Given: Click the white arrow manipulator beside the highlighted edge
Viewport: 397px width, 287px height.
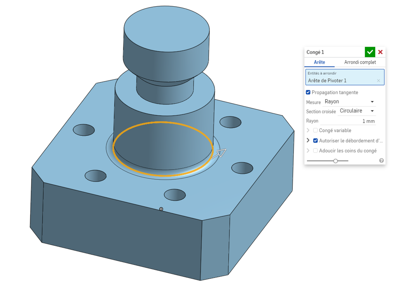Looking at the screenshot, I should click(221, 153).
